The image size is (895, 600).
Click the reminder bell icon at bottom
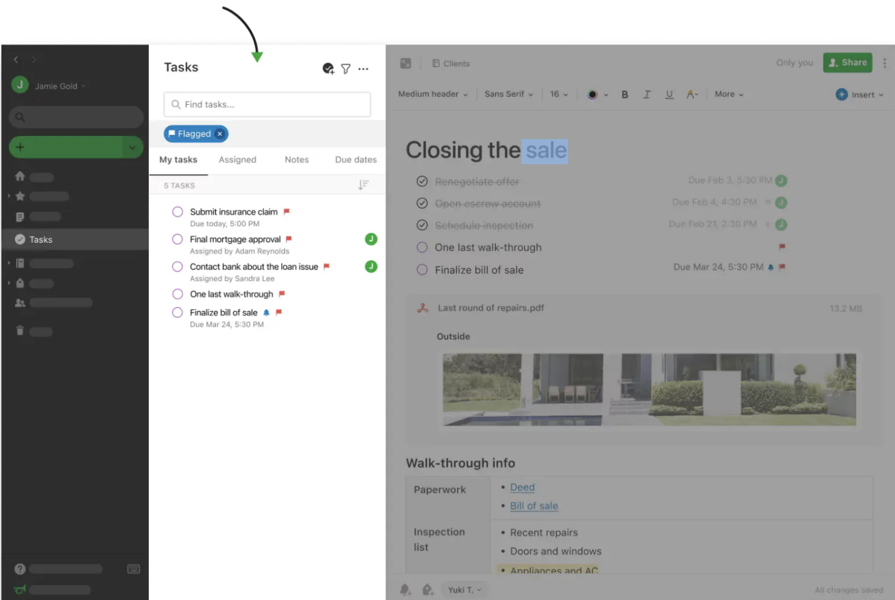[405, 590]
